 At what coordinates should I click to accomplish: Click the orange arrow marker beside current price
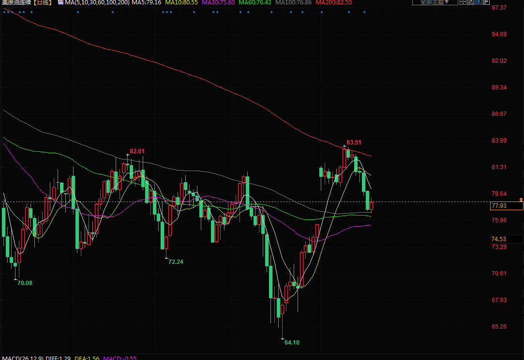point(521,199)
